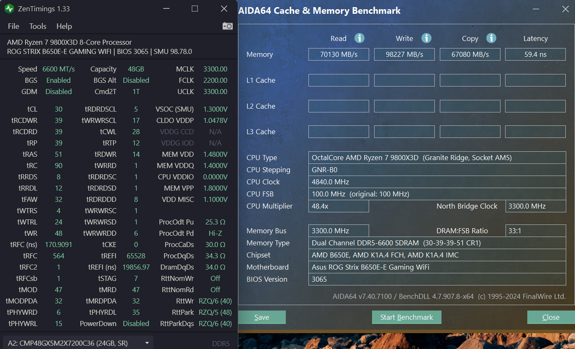Click the Save button in AIDA64

pyautogui.click(x=262, y=317)
